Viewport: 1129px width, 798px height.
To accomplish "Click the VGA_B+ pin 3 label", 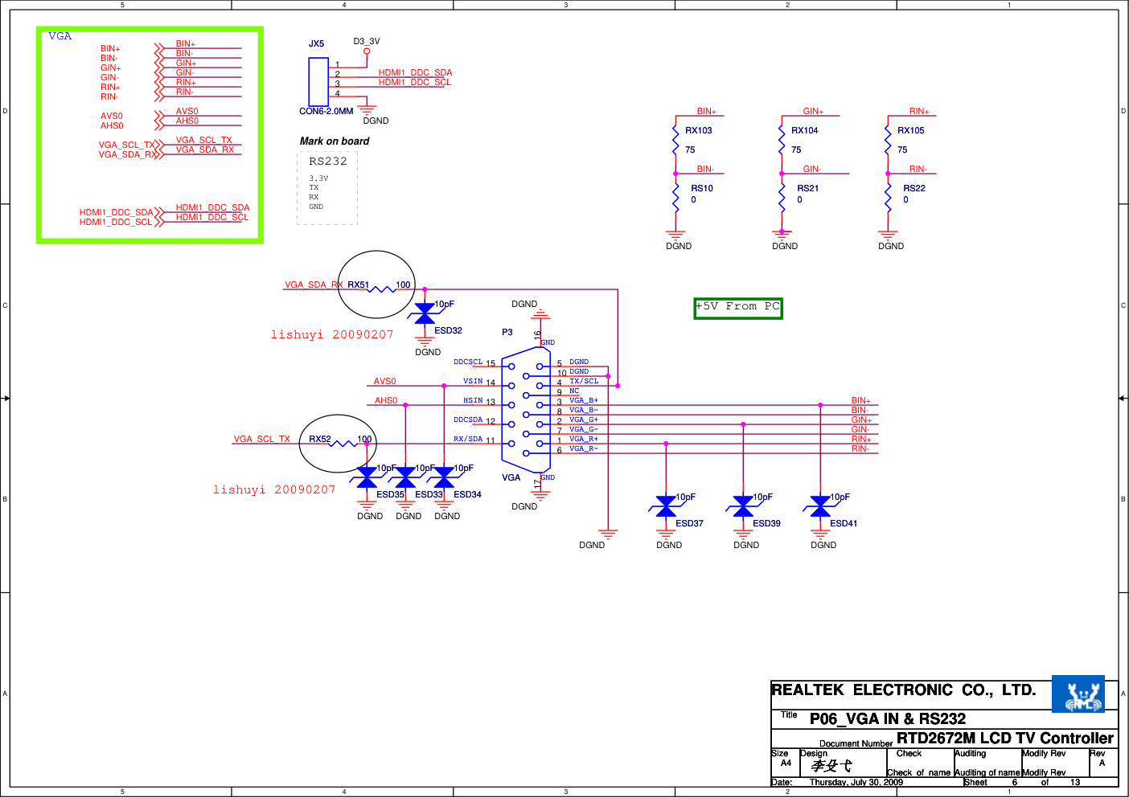I will pyautogui.click(x=584, y=400).
